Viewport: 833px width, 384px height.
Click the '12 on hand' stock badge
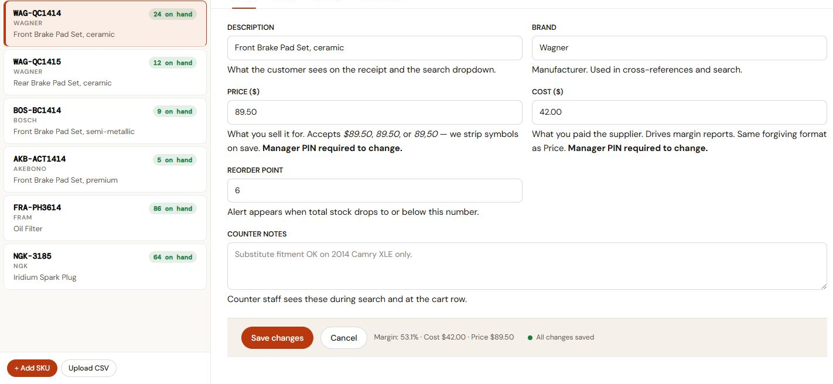point(173,63)
